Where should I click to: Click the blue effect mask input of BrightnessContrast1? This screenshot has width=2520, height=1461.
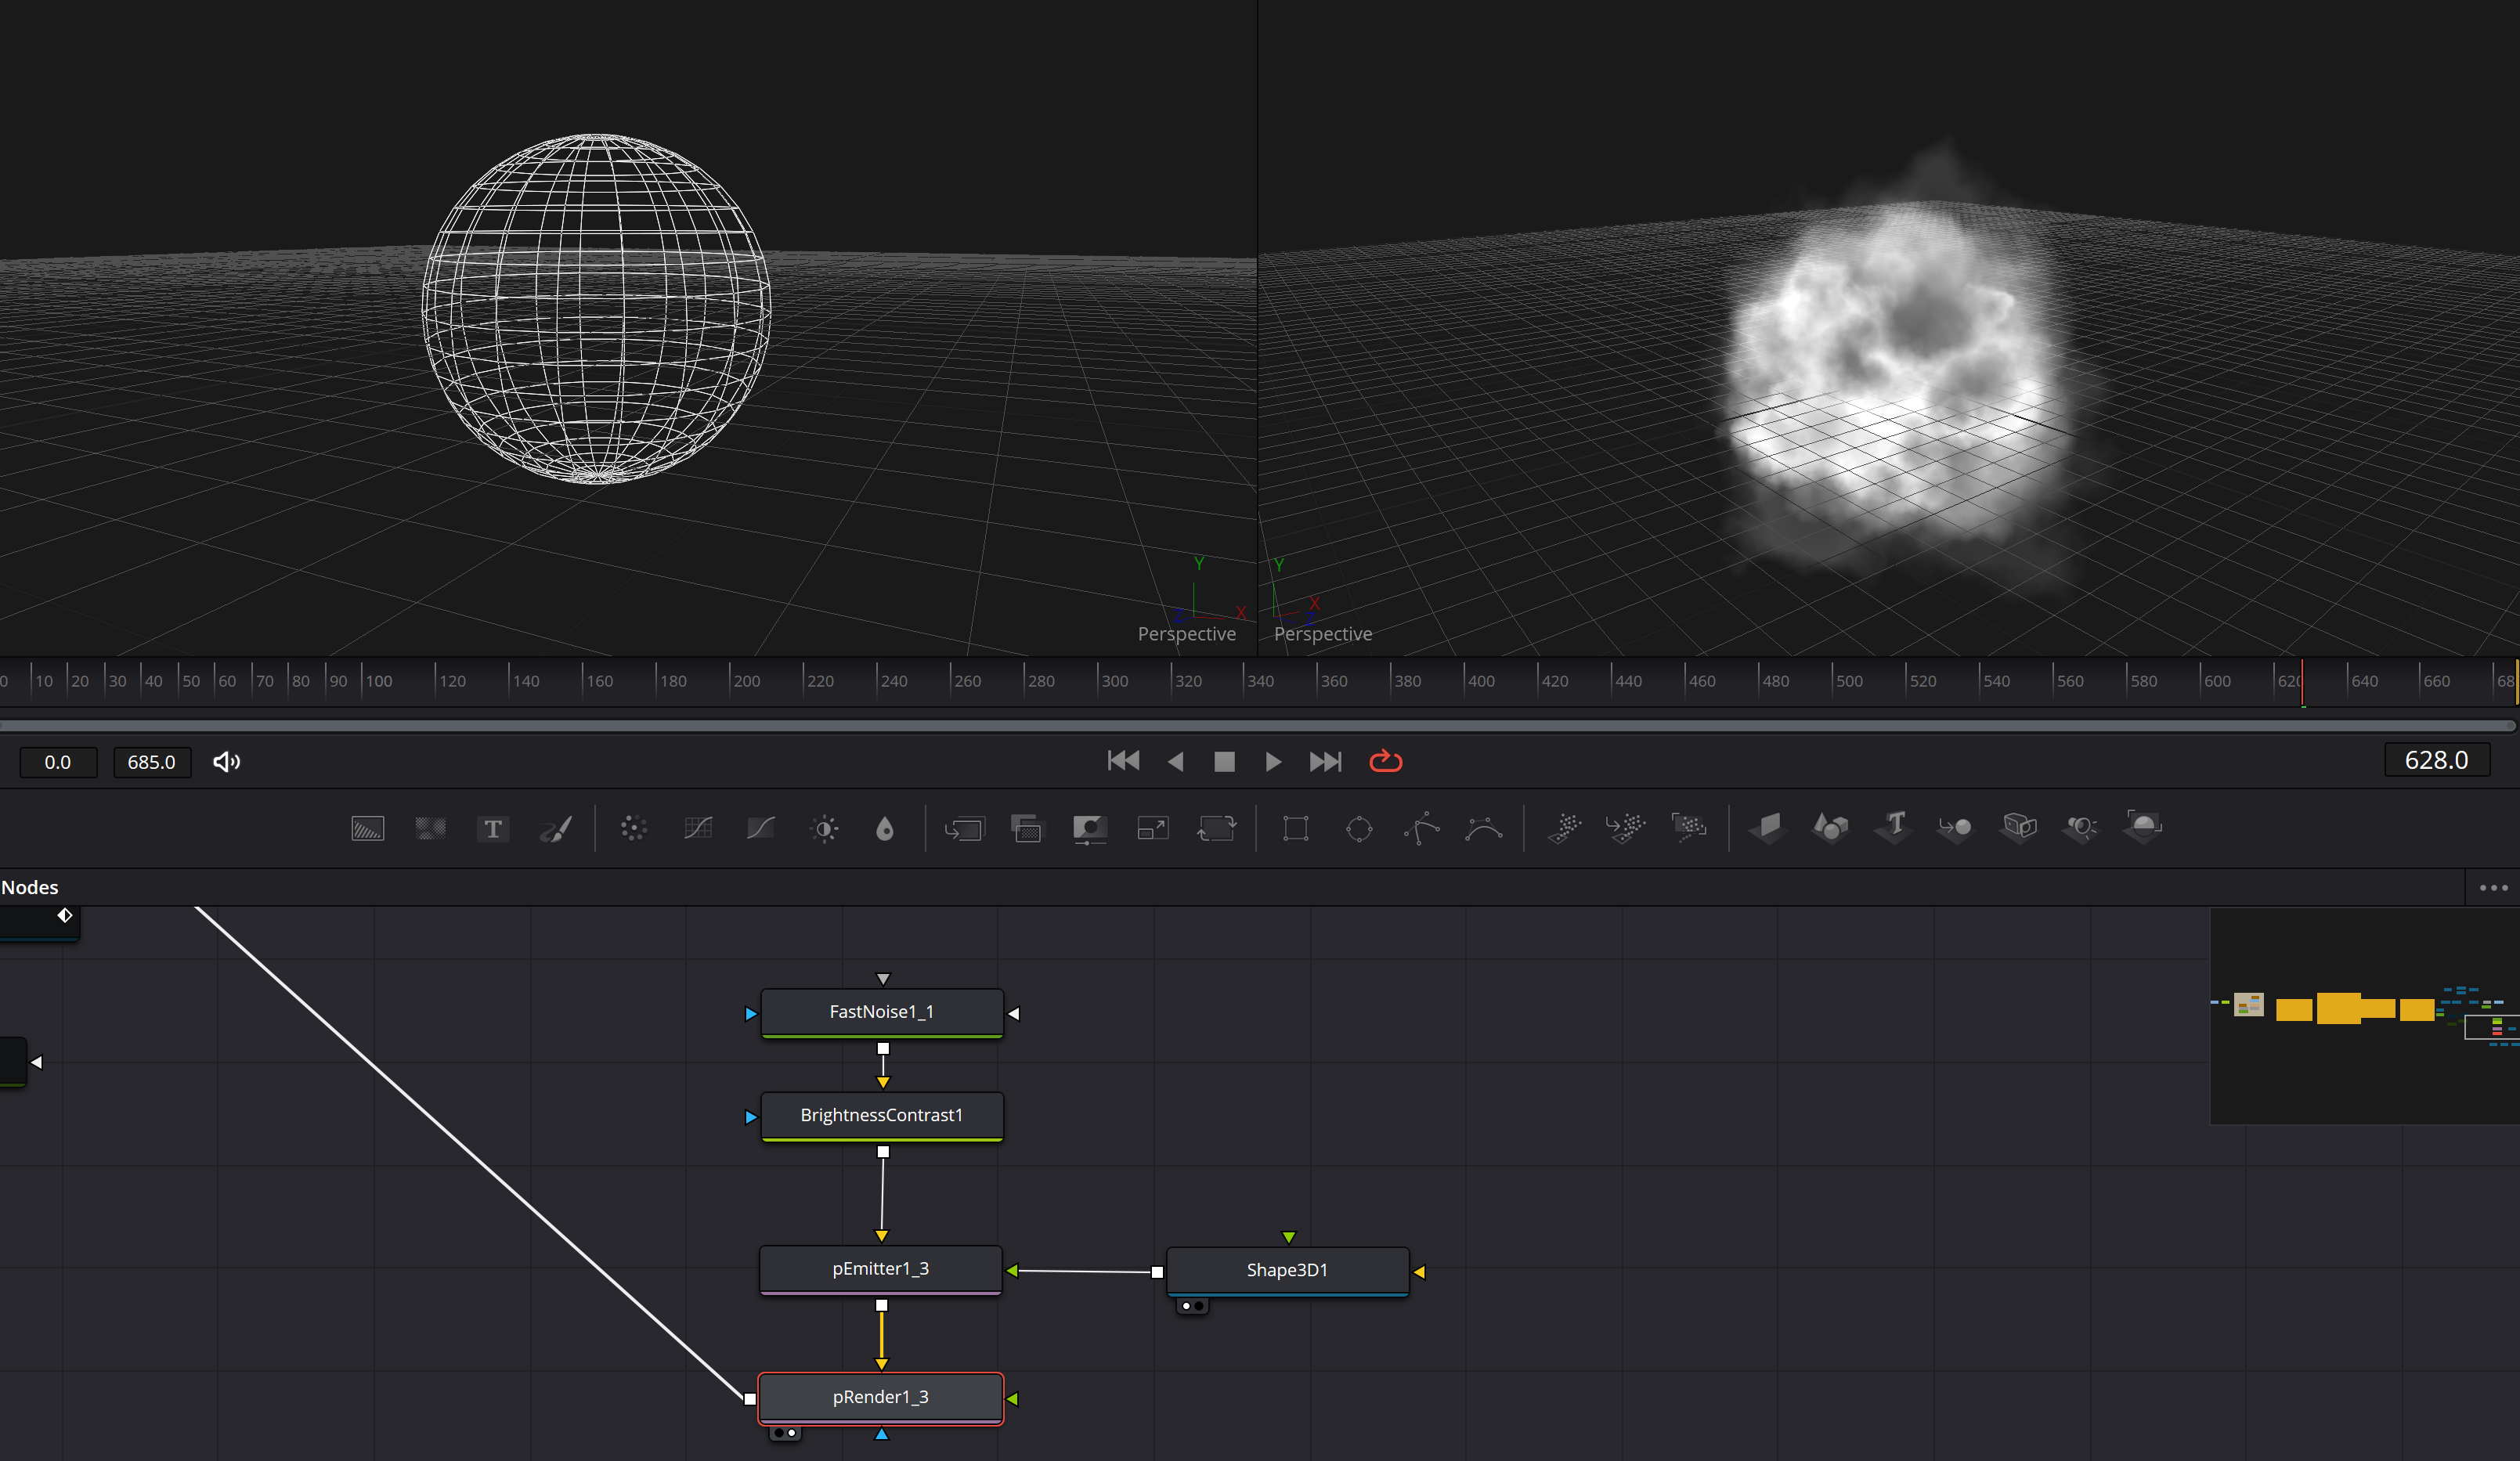(x=750, y=1117)
